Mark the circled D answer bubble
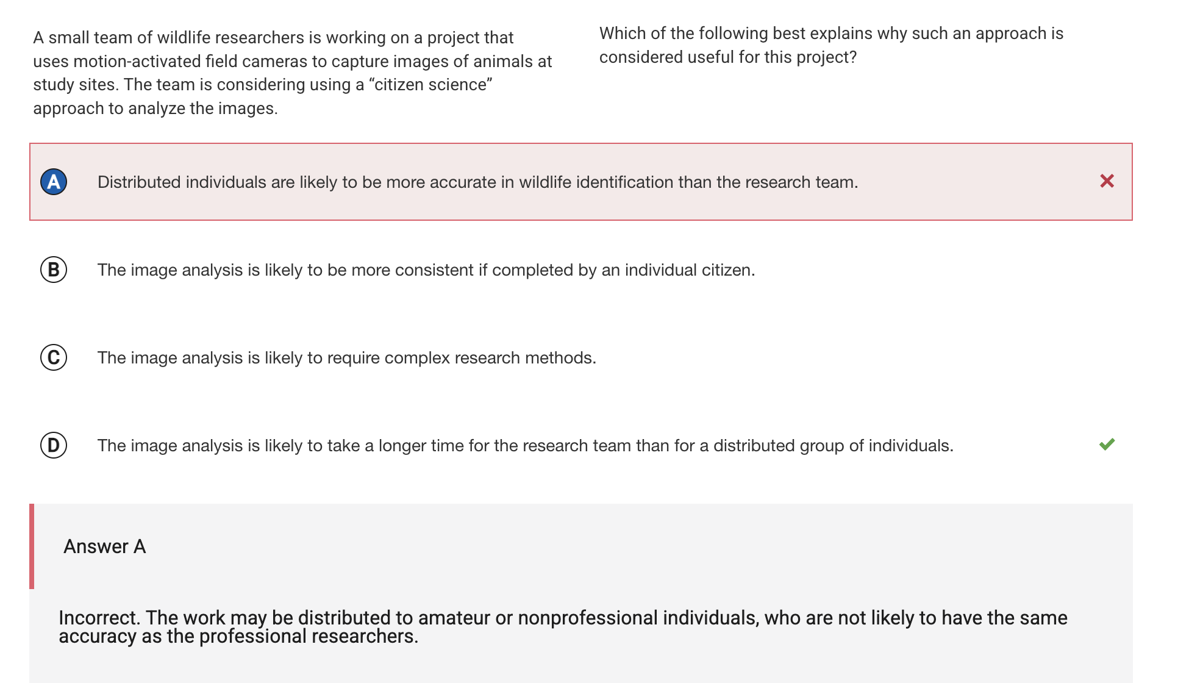 (54, 445)
